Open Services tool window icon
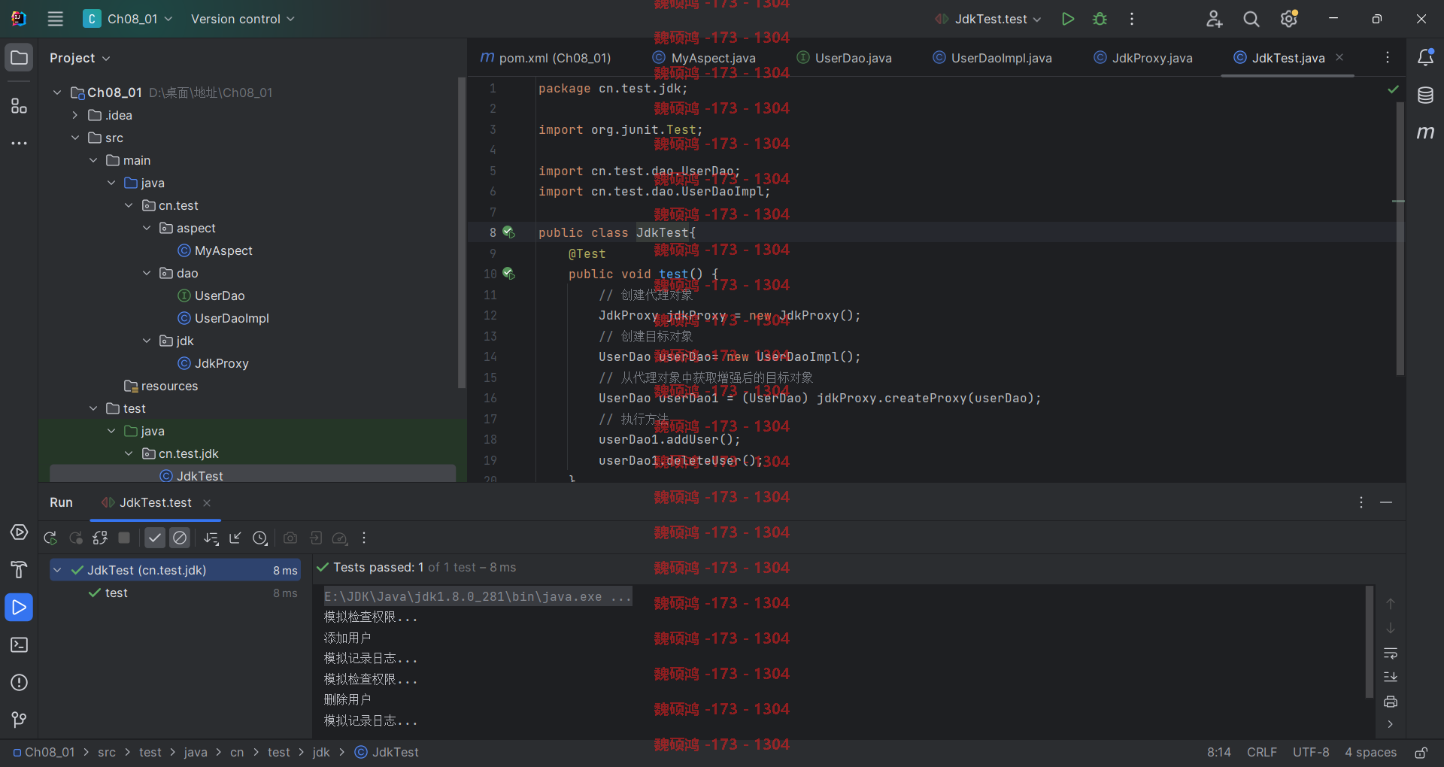The image size is (1444, 767). click(x=20, y=532)
